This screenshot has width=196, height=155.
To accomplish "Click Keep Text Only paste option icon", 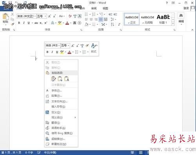I will (67, 79).
